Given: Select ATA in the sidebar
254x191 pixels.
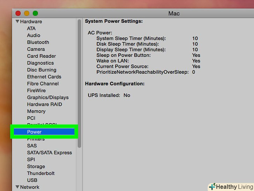Looking at the screenshot, I should click(31, 28).
